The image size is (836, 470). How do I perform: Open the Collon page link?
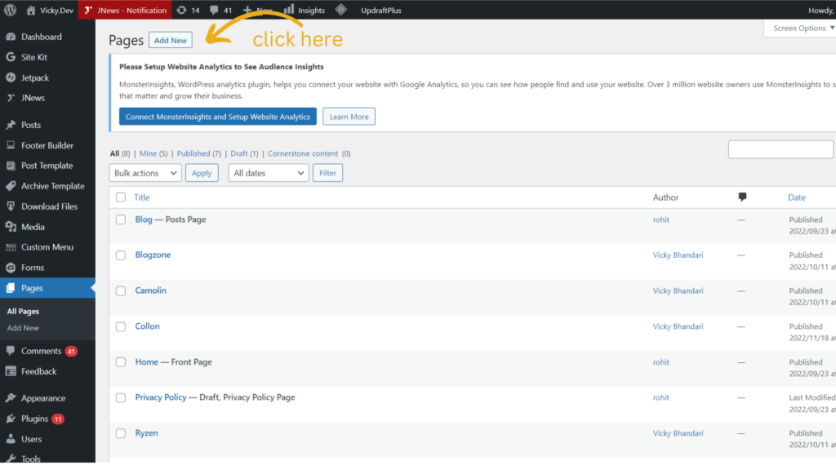point(147,326)
